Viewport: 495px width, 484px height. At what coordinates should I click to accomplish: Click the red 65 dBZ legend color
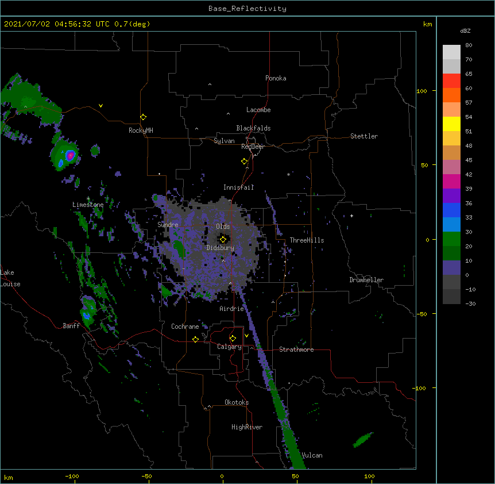tap(451, 80)
